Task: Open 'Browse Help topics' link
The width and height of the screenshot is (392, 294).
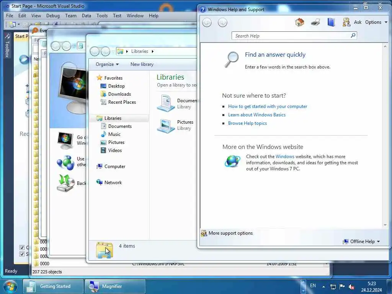Action: point(247,123)
